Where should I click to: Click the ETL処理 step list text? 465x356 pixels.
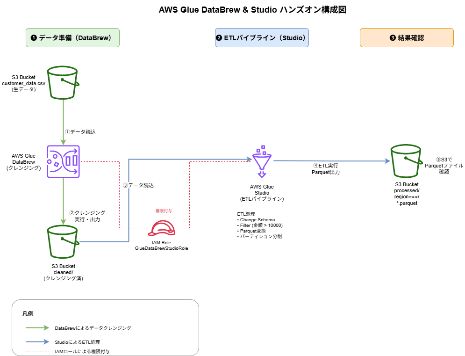(x=260, y=225)
